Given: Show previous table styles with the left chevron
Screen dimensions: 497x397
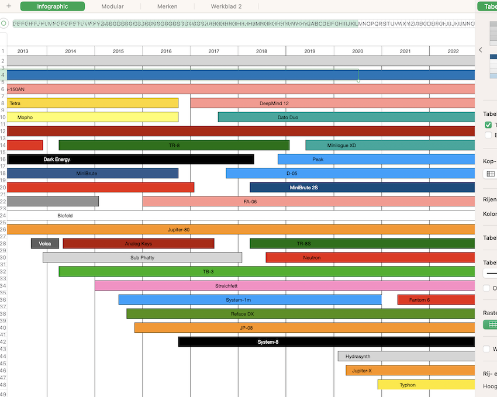Looking at the screenshot, I should [x=481, y=50].
